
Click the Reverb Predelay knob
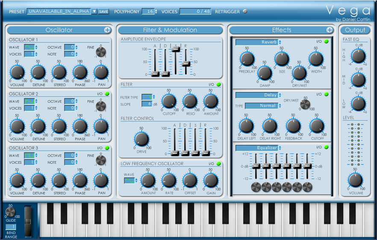click(x=247, y=59)
